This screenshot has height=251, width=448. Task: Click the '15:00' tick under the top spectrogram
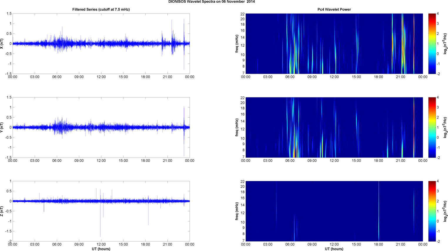coord(356,77)
